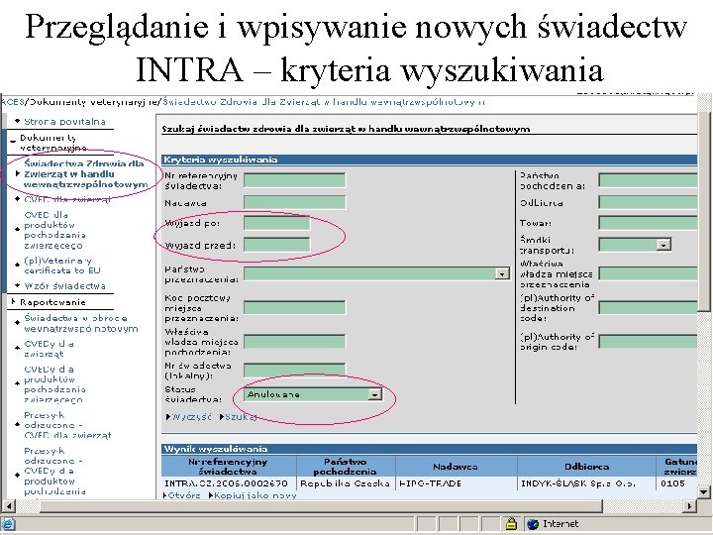The width and height of the screenshot is (713, 535).
Task: Open CVEDy dla zwierząt report
Action: (x=49, y=349)
